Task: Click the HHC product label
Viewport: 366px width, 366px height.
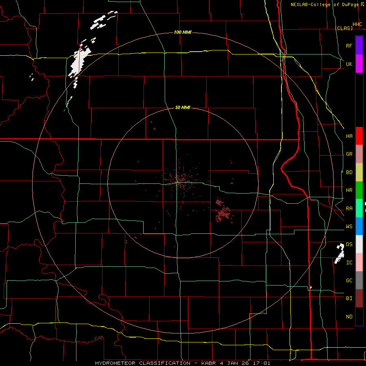Action: [357, 24]
